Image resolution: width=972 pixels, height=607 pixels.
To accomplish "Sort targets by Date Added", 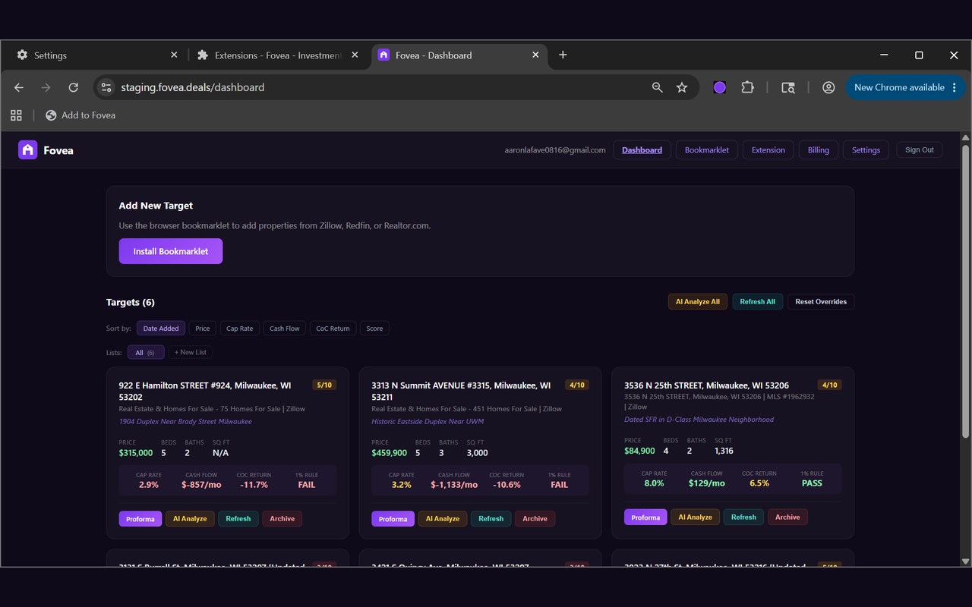I will pyautogui.click(x=161, y=329).
